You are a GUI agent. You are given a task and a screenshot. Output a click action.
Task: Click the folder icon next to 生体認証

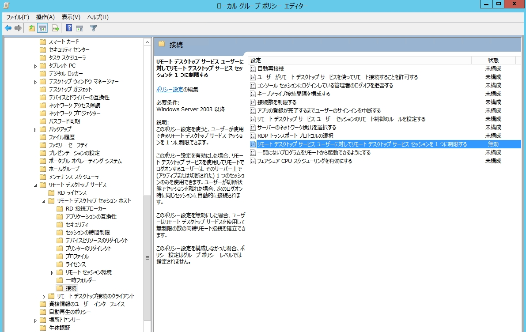tap(42, 328)
